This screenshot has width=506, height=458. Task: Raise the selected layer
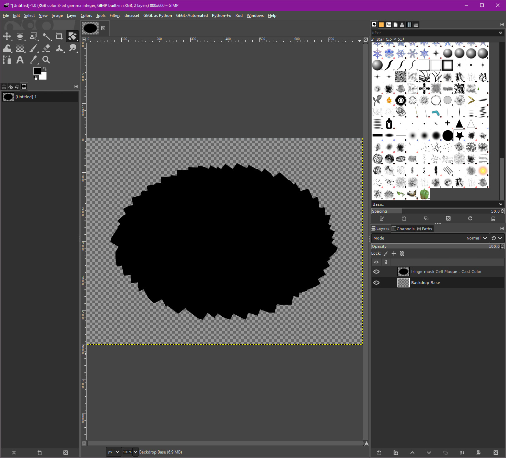click(x=412, y=453)
